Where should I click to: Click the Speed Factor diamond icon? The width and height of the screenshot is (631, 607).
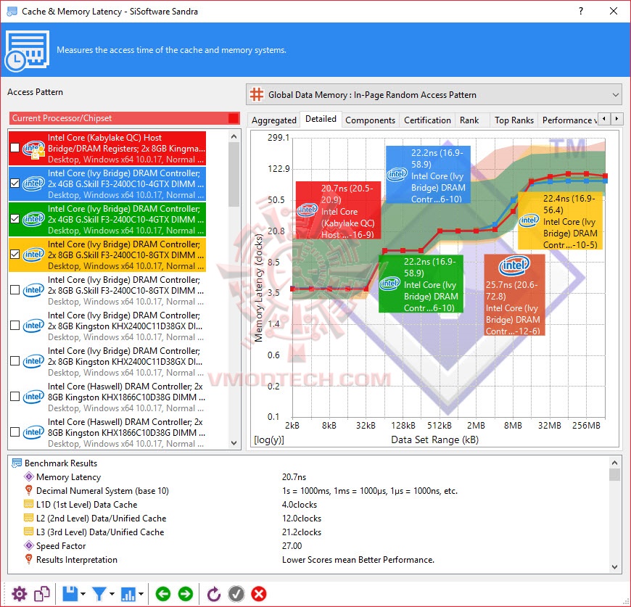click(x=28, y=545)
